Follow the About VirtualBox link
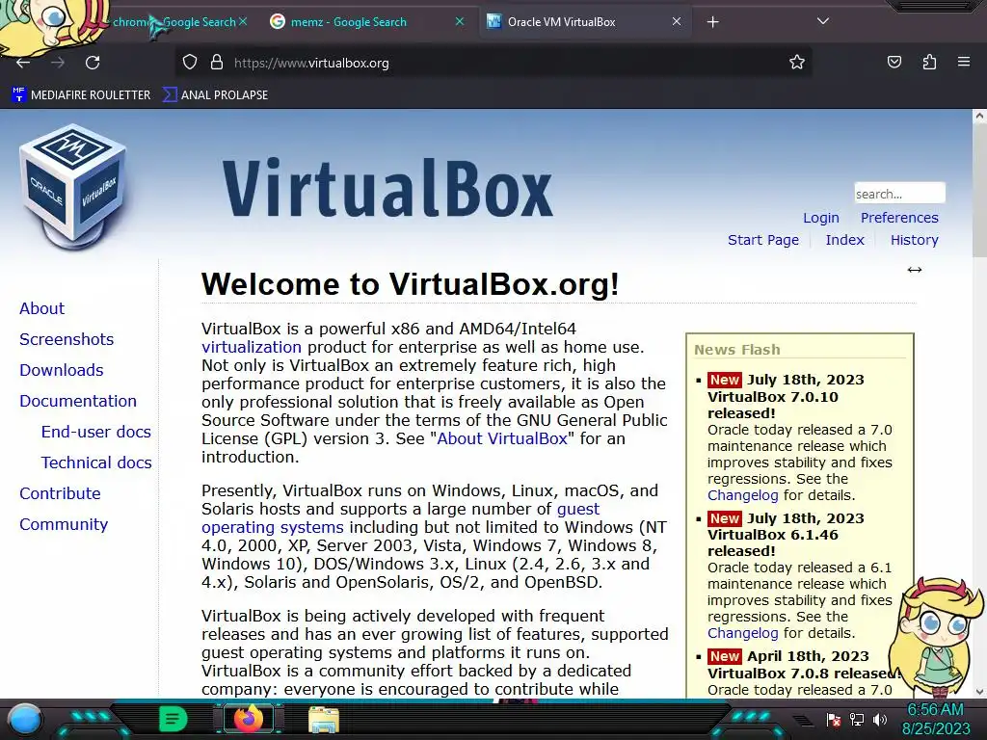This screenshot has height=740, width=987. 502,438
